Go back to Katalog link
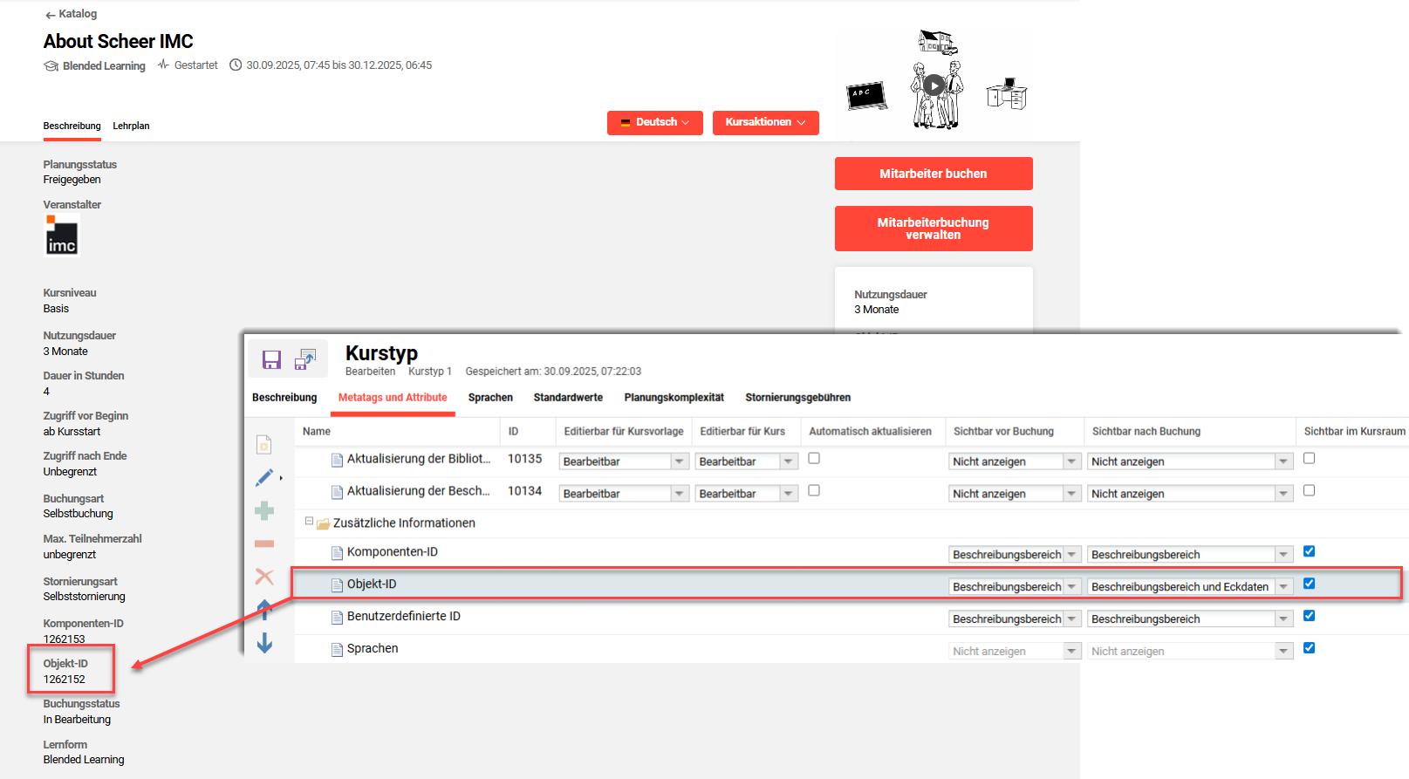The width and height of the screenshot is (1409, 779). [71, 14]
